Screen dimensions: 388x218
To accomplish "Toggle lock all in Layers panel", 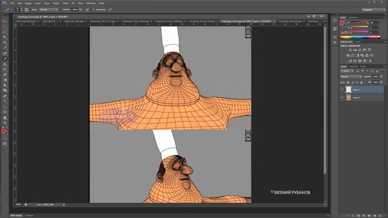I will click(x=361, y=82).
